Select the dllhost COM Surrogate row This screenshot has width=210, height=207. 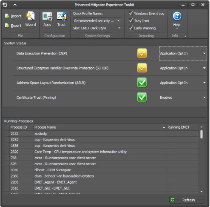click(x=102, y=170)
